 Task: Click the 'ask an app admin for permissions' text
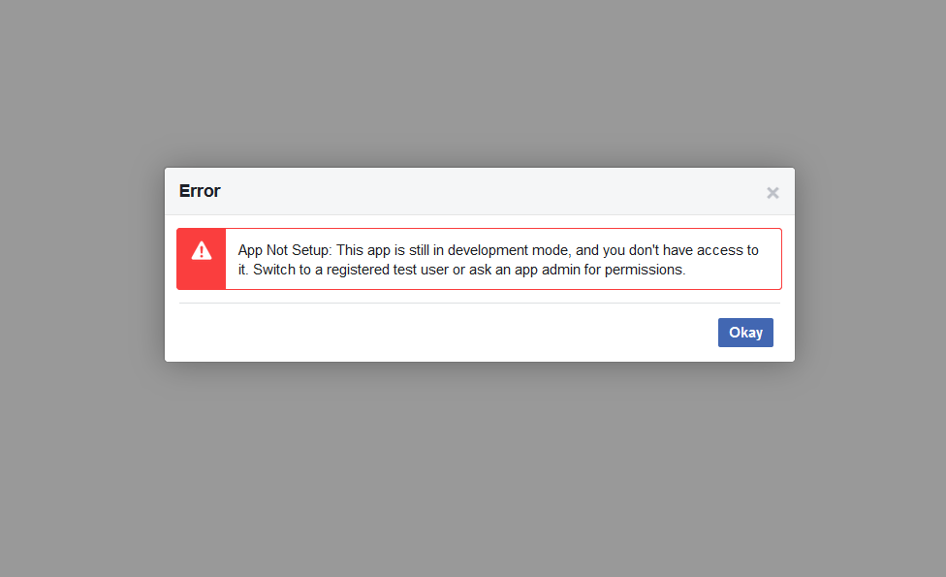[x=577, y=270]
